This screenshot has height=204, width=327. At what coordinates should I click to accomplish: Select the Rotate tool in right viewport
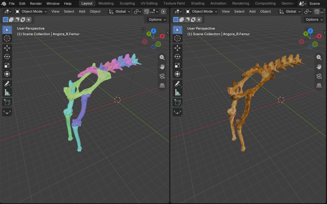178,57
